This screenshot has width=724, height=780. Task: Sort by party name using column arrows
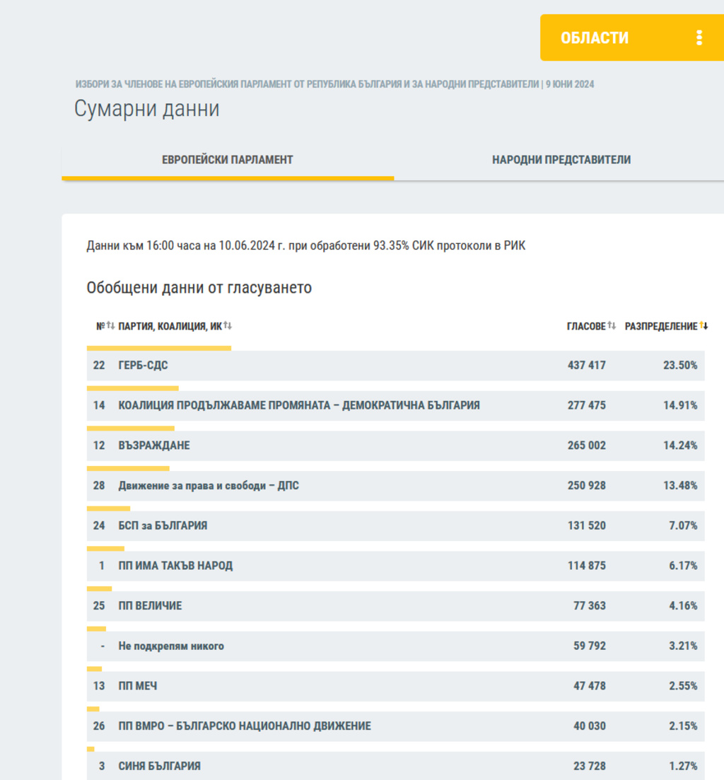click(228, 326)
